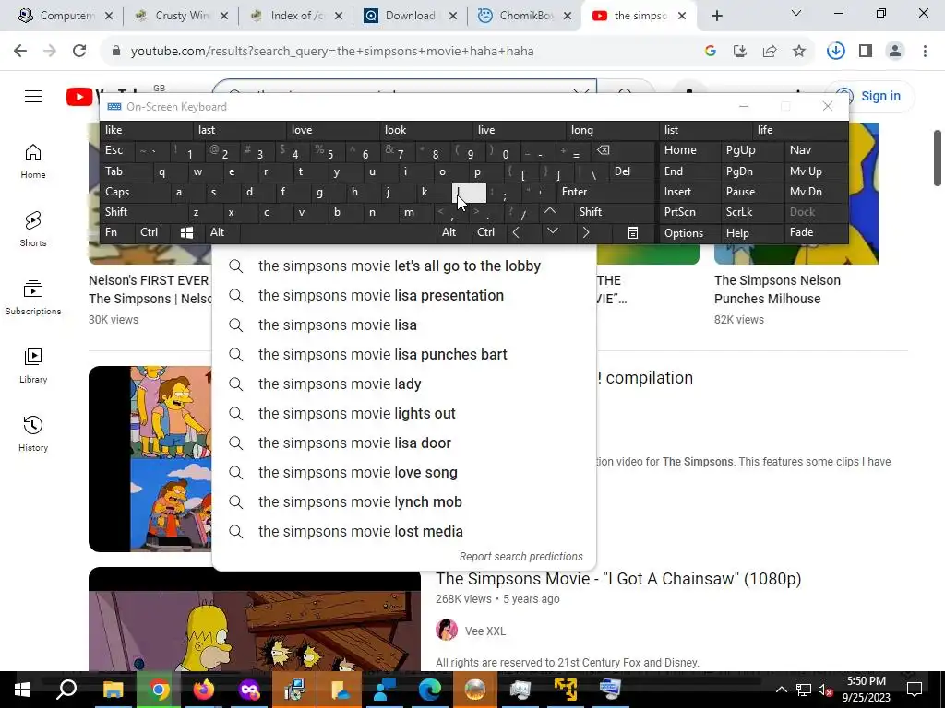The height and width of the screenshot is (708, 945).
Task: Click Sign in button on YouTube
Action: pyautogui.click(x=870, y=96)
